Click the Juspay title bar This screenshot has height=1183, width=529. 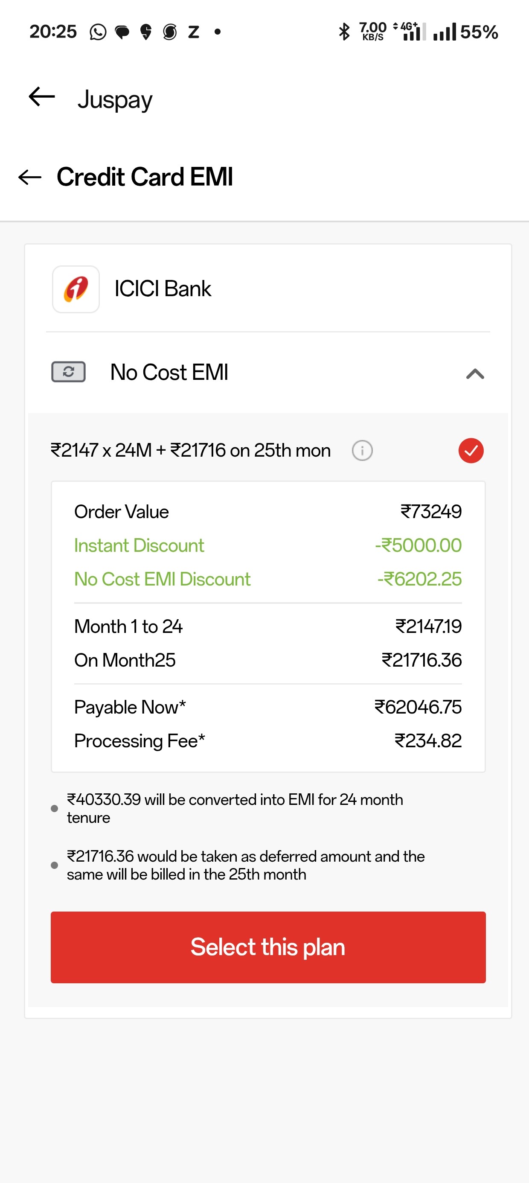pos(116,98)
